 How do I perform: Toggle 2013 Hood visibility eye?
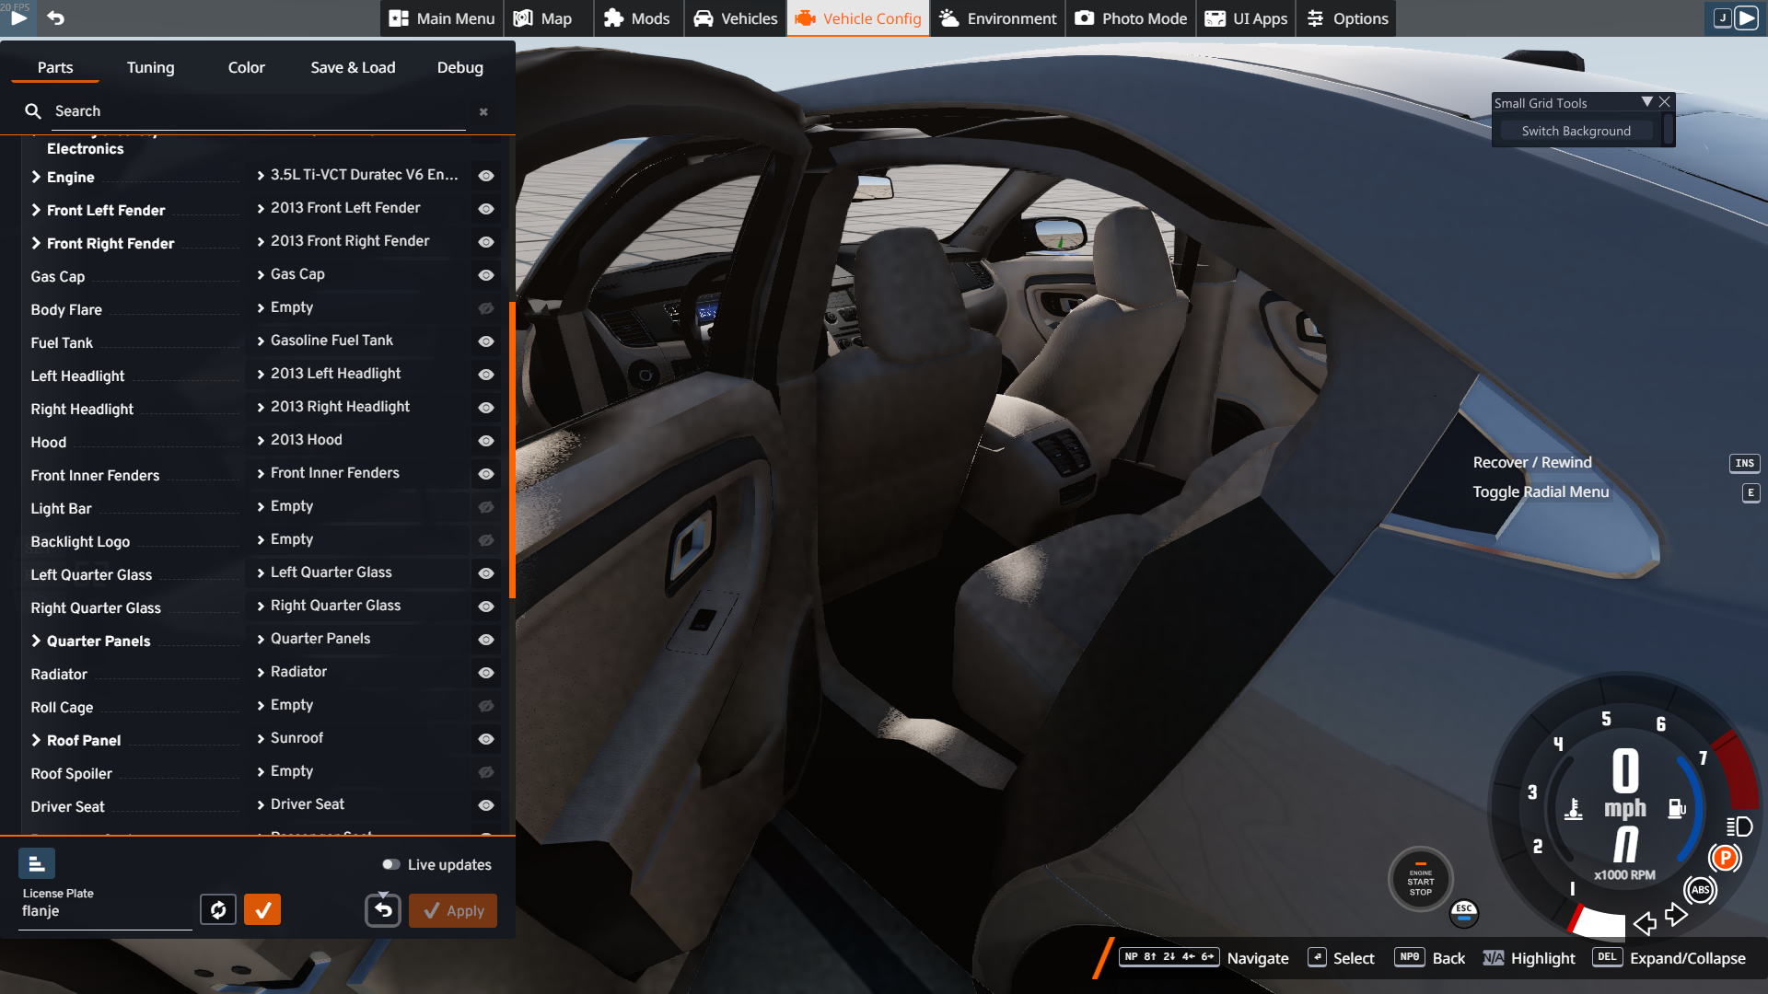(x=486, y=441)
